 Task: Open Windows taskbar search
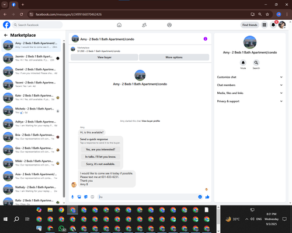tap(16, 219)
